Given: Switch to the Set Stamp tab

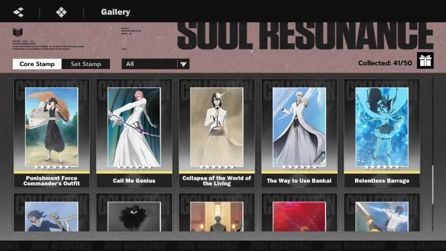Looking at the screenshot, I should coord(86,64).
